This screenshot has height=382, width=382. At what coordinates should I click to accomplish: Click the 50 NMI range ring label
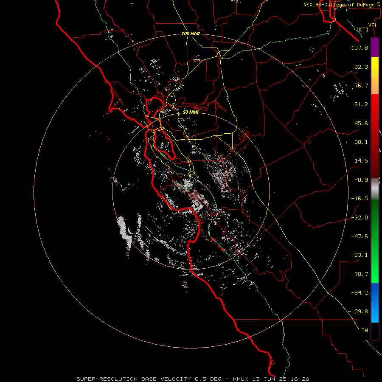point(191,112)
